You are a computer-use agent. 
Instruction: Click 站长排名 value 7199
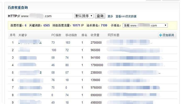tap(104, 25)
